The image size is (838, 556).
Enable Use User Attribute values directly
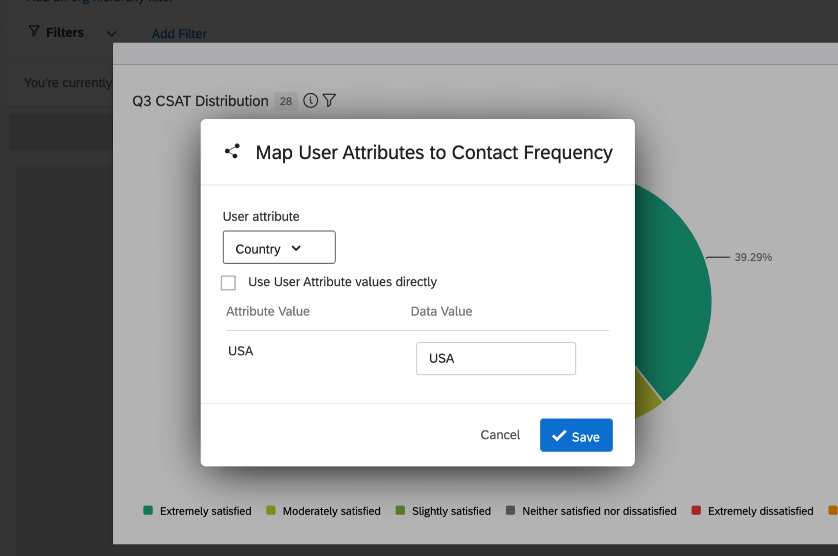coord(228,282)
